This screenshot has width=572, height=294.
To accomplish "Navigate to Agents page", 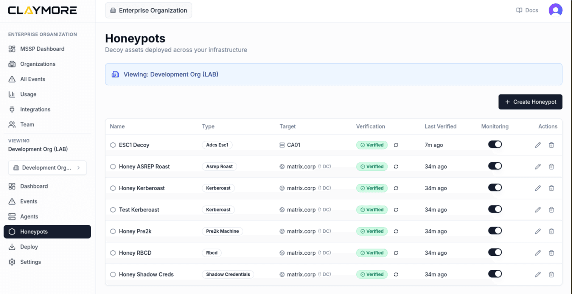I will (x=47, y=216).
